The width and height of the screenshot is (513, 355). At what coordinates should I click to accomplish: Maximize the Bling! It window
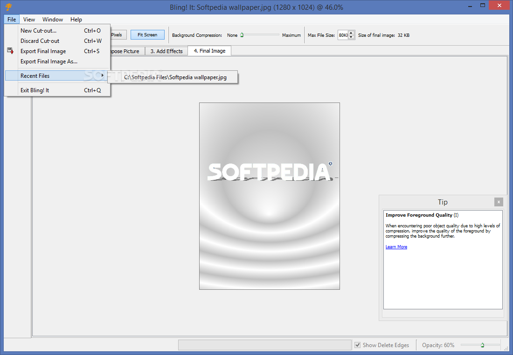[483, 6]
